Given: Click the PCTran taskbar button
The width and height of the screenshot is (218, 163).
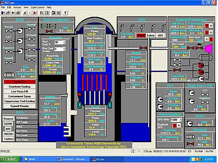Looking at the screenshot, I should [107, 159].
